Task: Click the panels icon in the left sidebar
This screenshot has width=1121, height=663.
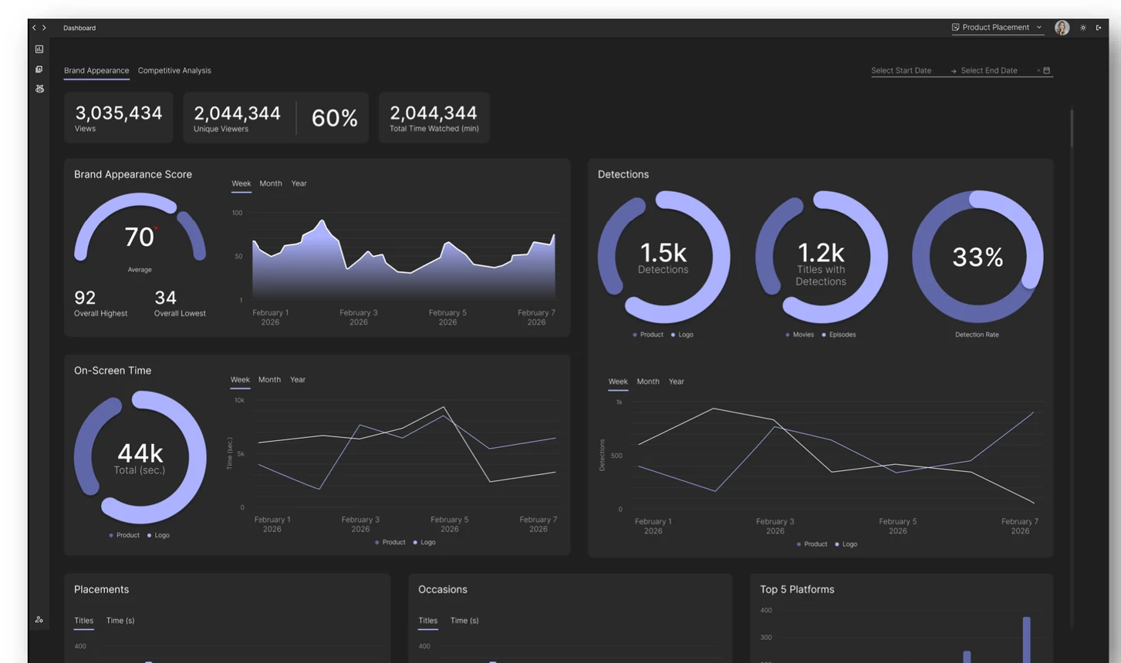Action: pyautogui.click(x=39, y=69)
